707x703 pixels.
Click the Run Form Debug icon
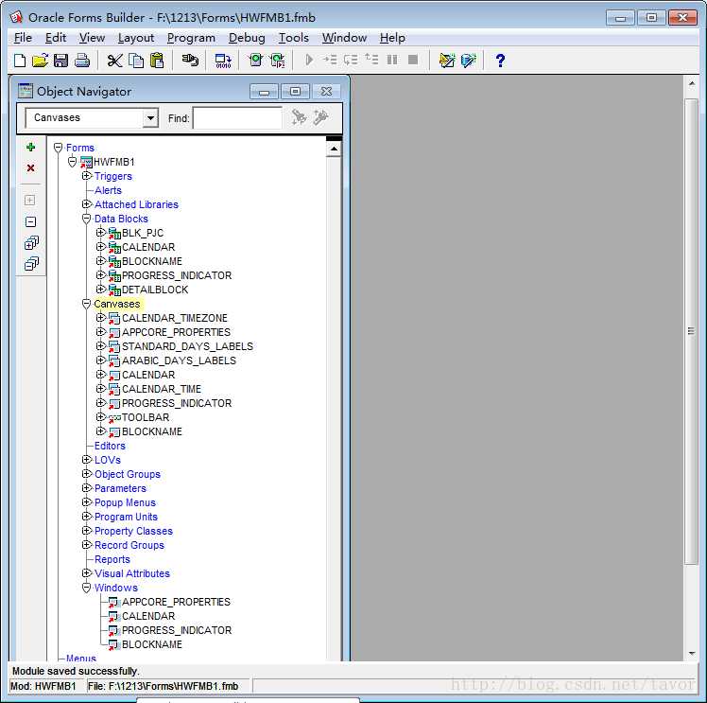click(x=277, y=60)
